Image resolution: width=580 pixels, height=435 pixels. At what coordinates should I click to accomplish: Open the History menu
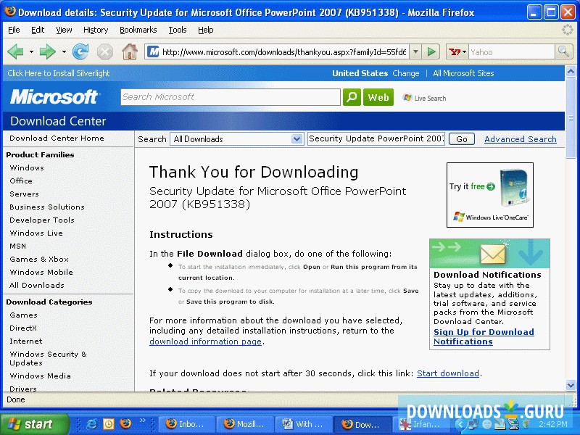pos(96,30)
